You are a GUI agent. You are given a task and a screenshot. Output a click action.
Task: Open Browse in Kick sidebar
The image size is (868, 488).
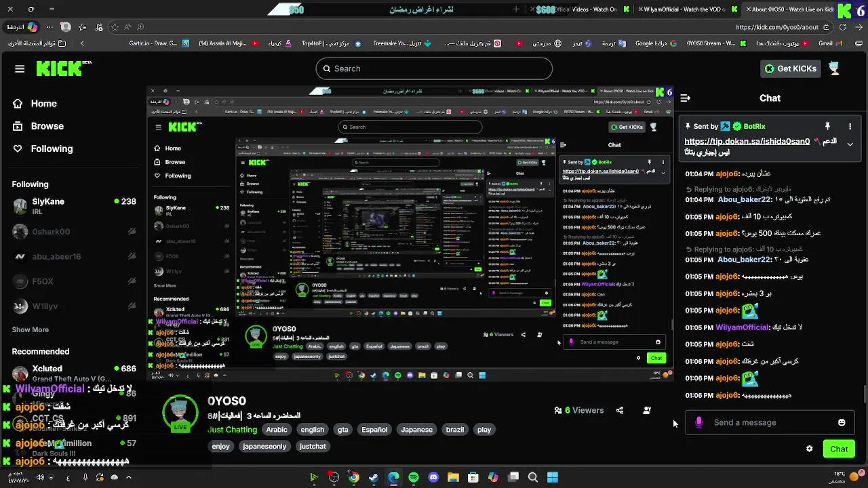[38, 126]
